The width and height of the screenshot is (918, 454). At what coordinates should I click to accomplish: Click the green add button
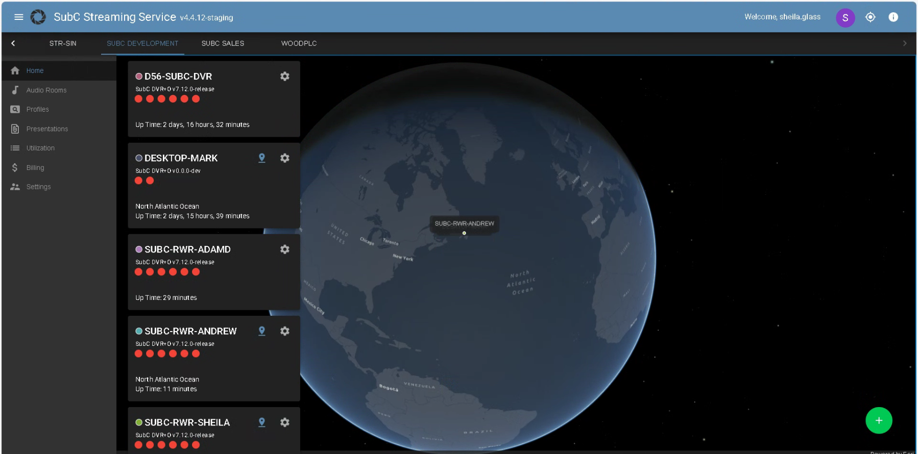click(879, 420)
